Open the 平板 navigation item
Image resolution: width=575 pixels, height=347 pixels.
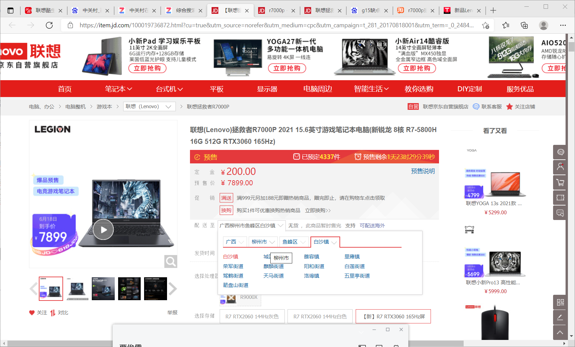pos(217,89)
